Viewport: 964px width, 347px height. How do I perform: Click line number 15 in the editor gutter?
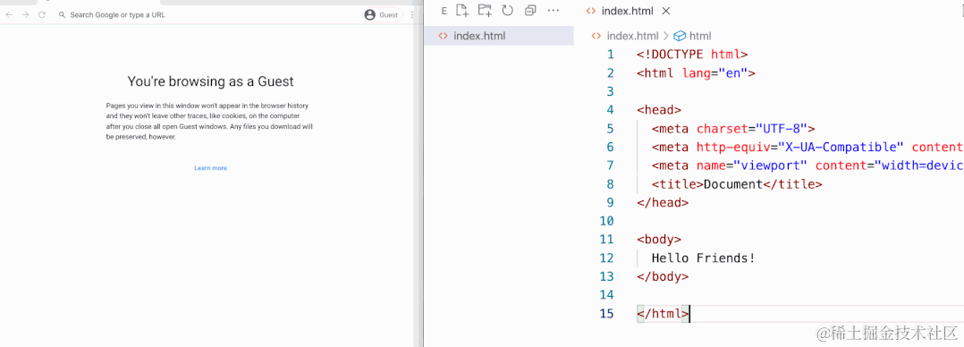[x=606, y=314]
